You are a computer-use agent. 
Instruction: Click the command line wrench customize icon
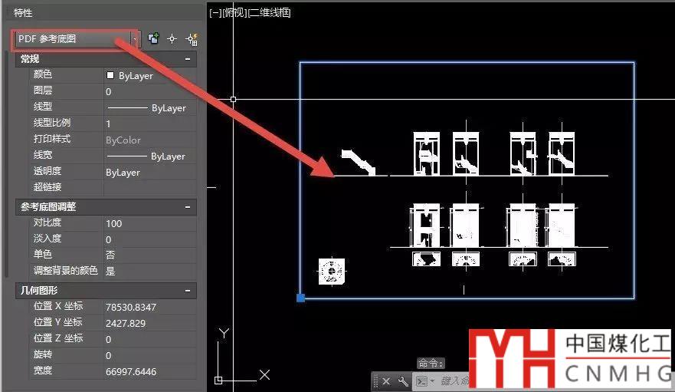click(403, 382)
